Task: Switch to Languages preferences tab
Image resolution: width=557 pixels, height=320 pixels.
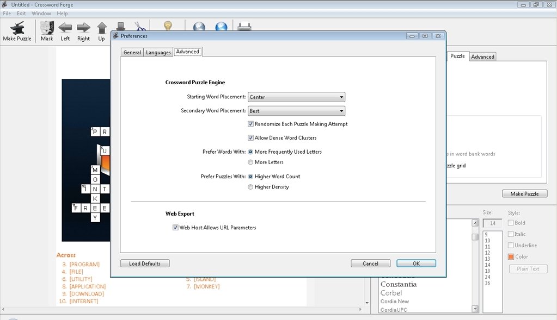Action: coord(158,53)
